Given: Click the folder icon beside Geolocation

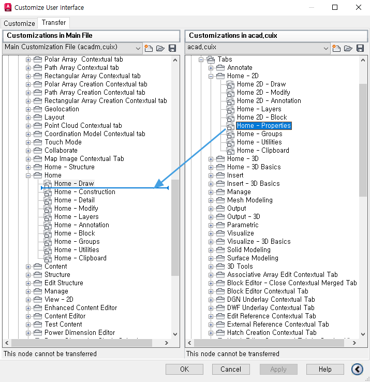Looking at the screenshot, I should (x=37, y=109).
